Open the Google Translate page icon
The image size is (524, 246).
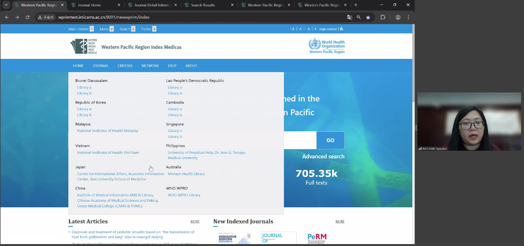[350, 17]
